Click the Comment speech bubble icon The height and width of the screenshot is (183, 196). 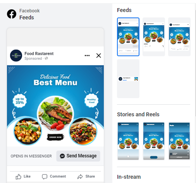(45, 176)
